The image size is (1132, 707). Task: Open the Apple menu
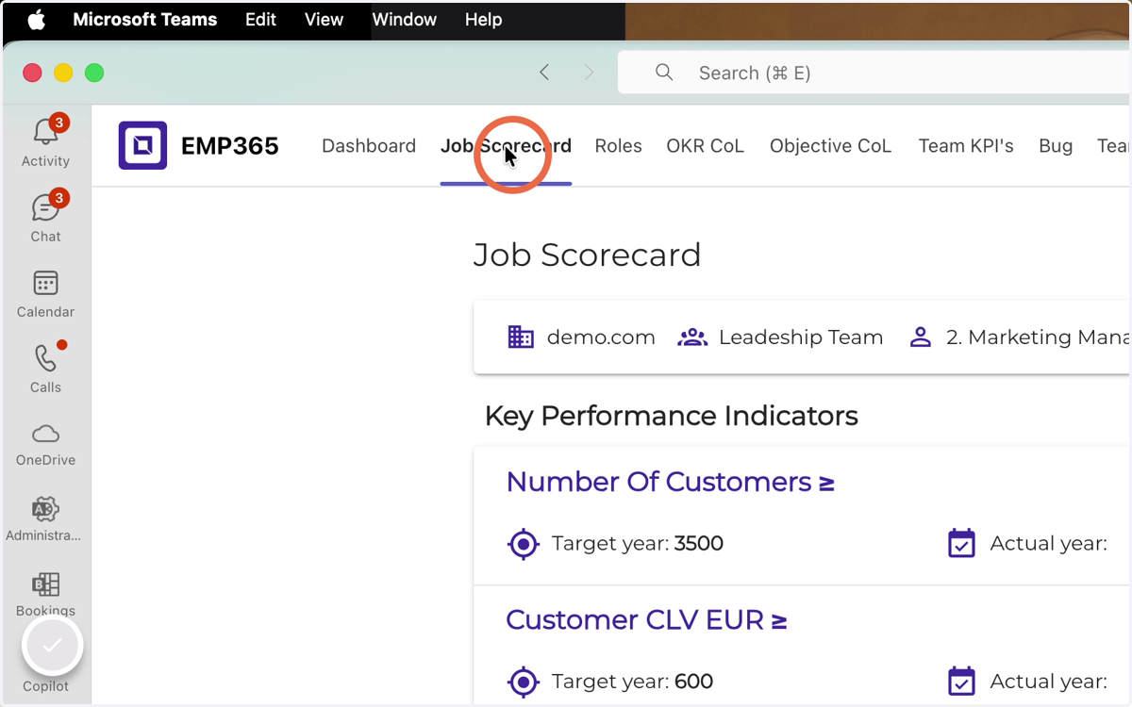click(36, 20)
